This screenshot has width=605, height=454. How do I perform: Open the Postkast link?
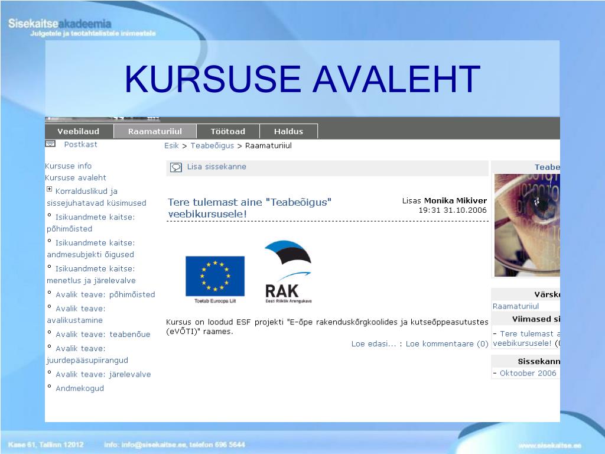(80, 144)
